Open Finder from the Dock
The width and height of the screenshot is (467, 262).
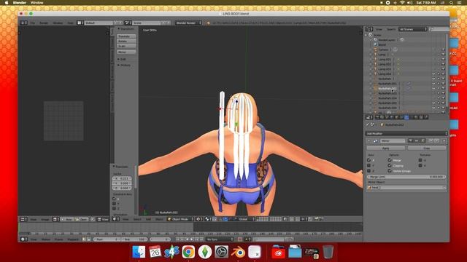(x=139, y=253)
